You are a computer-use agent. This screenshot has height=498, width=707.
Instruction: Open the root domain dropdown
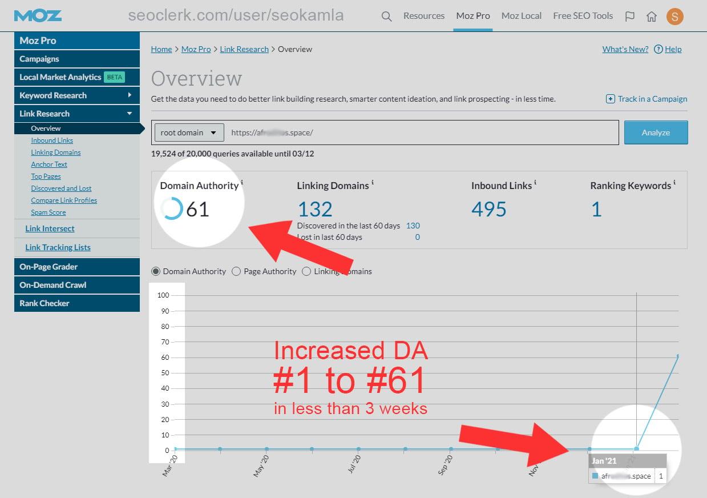tap(188, 132)
